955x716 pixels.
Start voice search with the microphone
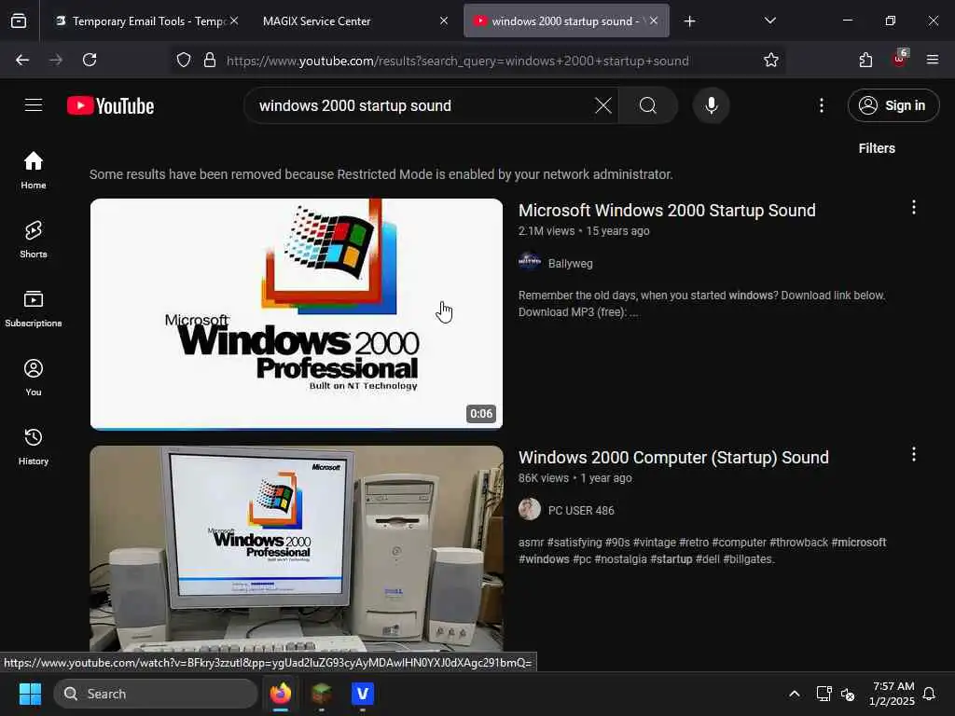coord(711,105)
